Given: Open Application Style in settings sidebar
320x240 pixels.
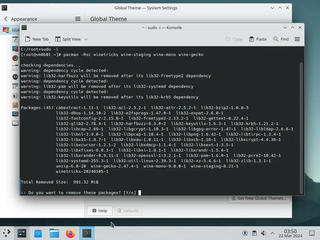Looking at the screenshot, I should pos(15,39).
